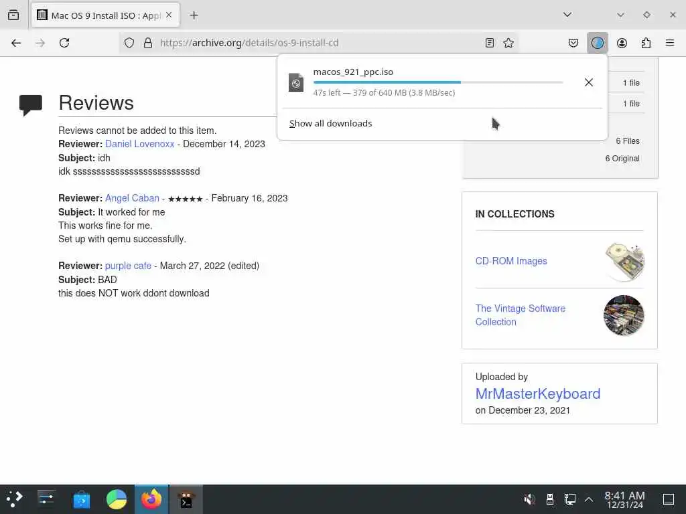Go back to the previous page

pyautogui.click(x=16, y=43)
